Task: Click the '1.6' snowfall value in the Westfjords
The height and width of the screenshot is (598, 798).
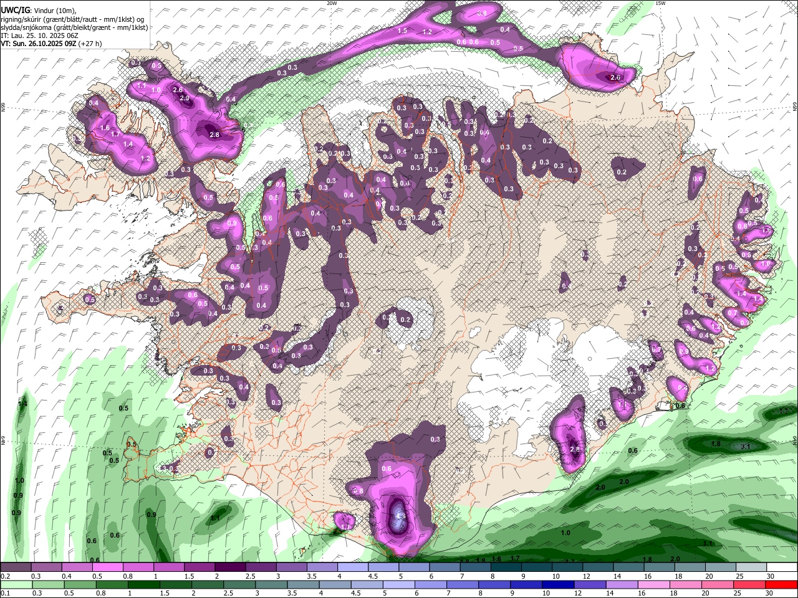Action: (105, 128)
